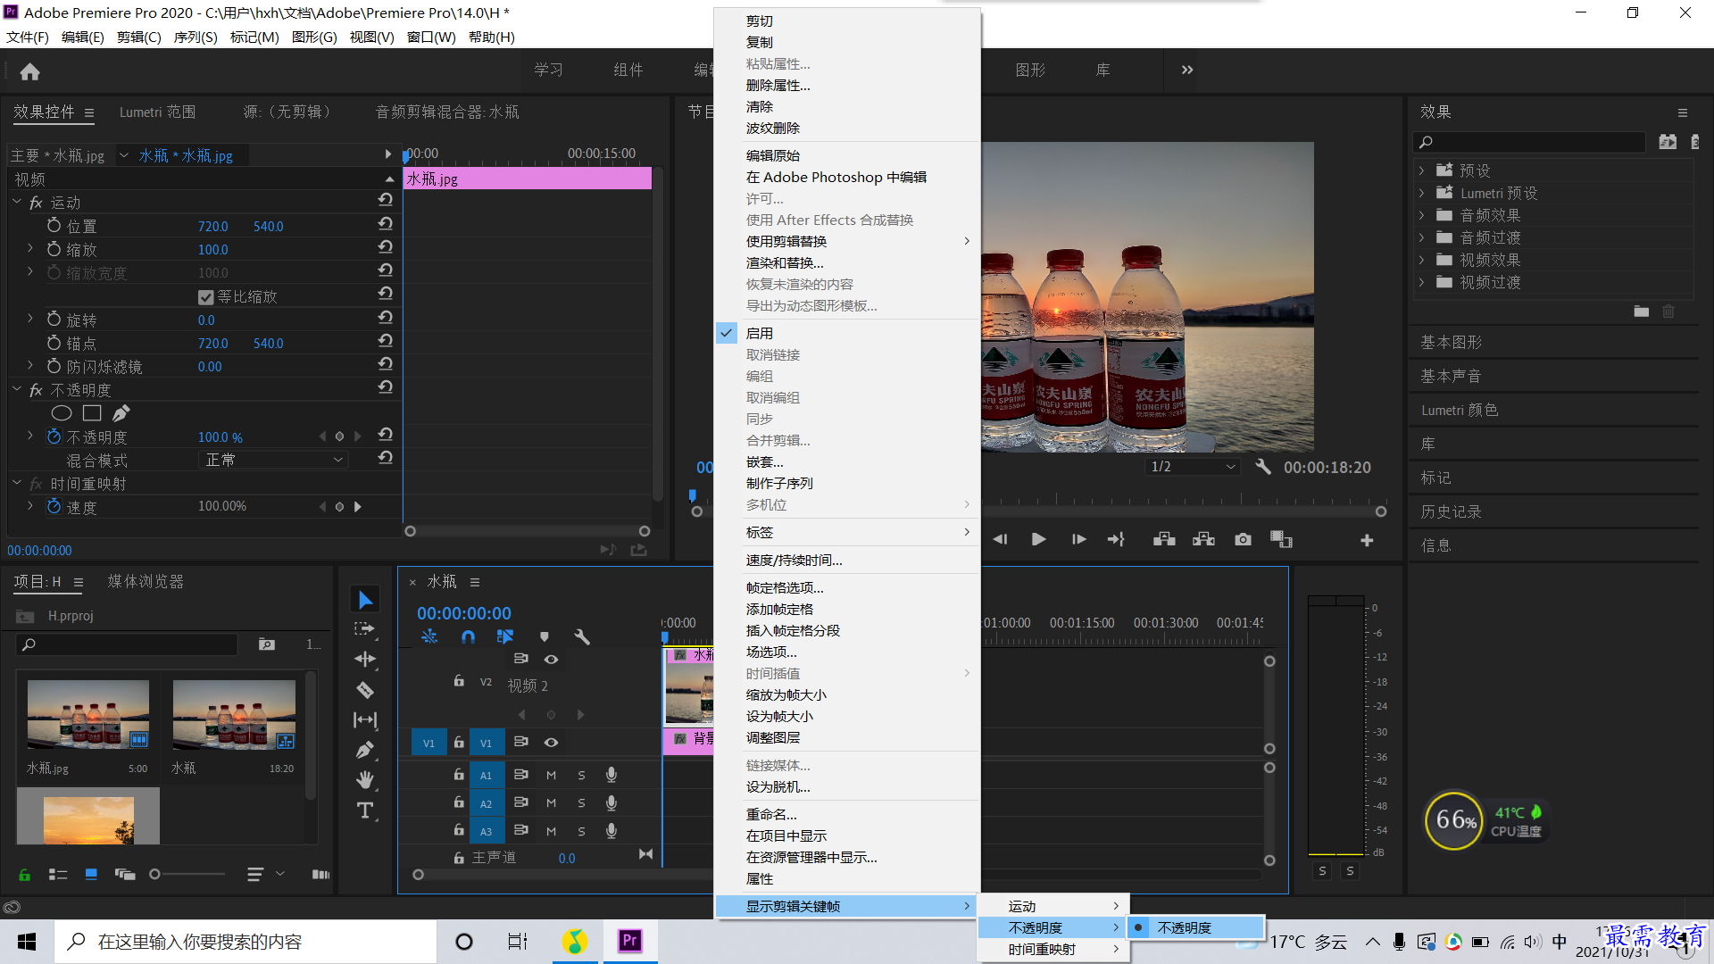Screen dimensions: 1714x964
Task: Click 水瓶.jpg thumbnail in project panel
Action: [88, 714]
